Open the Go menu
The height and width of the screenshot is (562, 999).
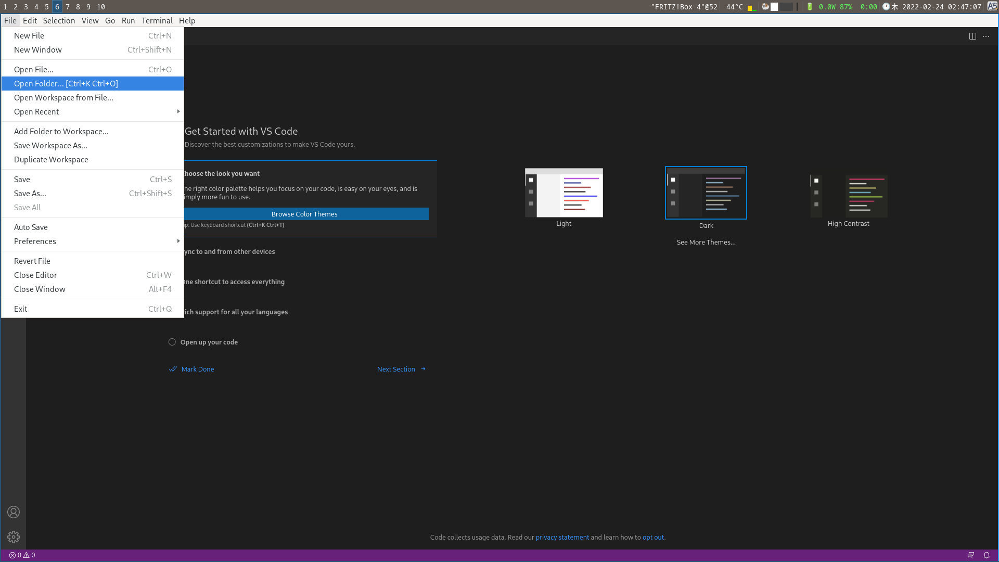click(110, 20)
